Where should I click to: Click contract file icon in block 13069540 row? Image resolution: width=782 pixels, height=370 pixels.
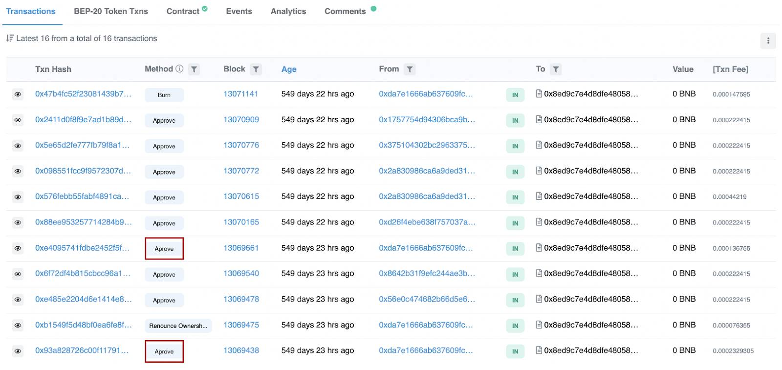point(539,273)
